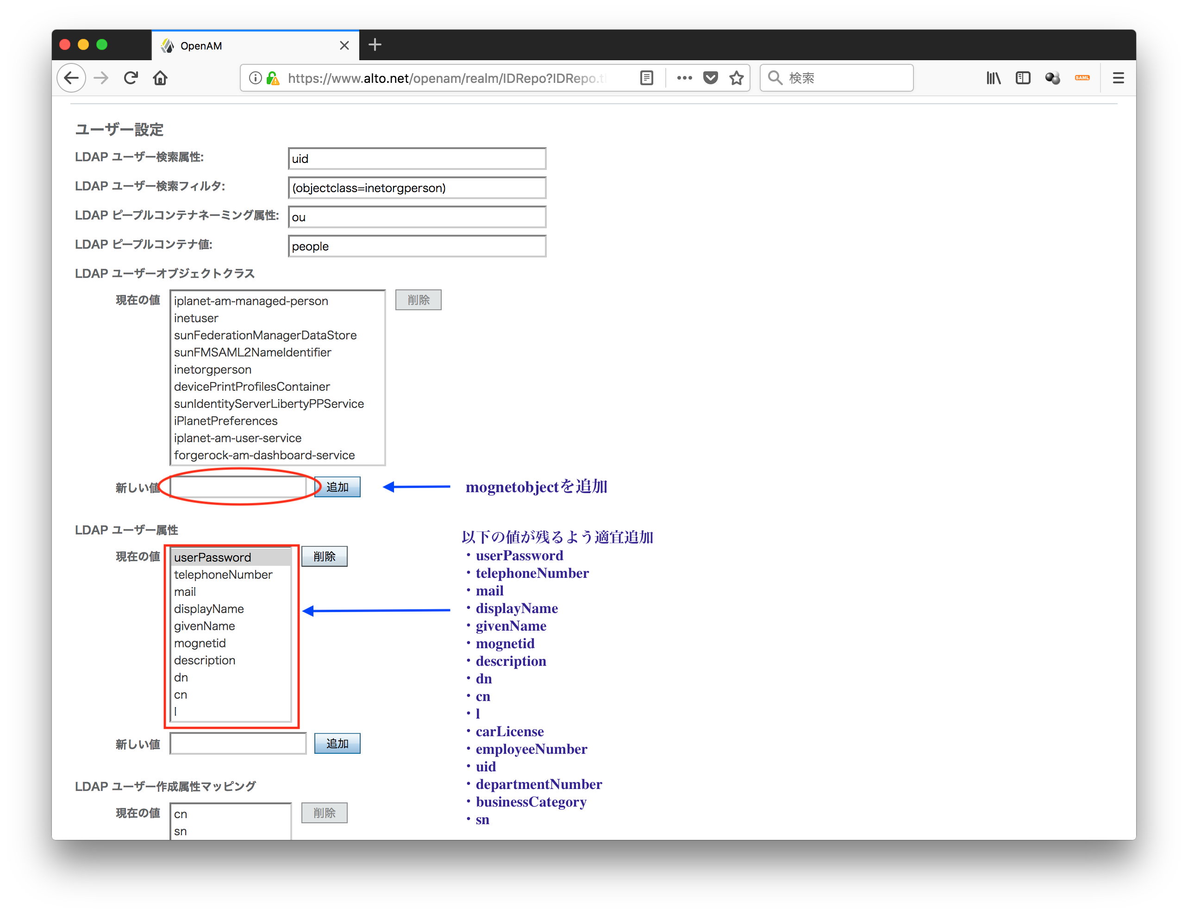
Task: Click 削除 for the object class list
Action: tap(419, 300)
